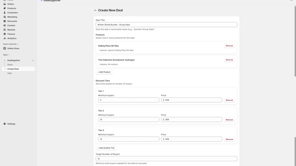296x166 pixels.
Task: Click Tier 2 Price field showing 399
Action: pos(191,120)
